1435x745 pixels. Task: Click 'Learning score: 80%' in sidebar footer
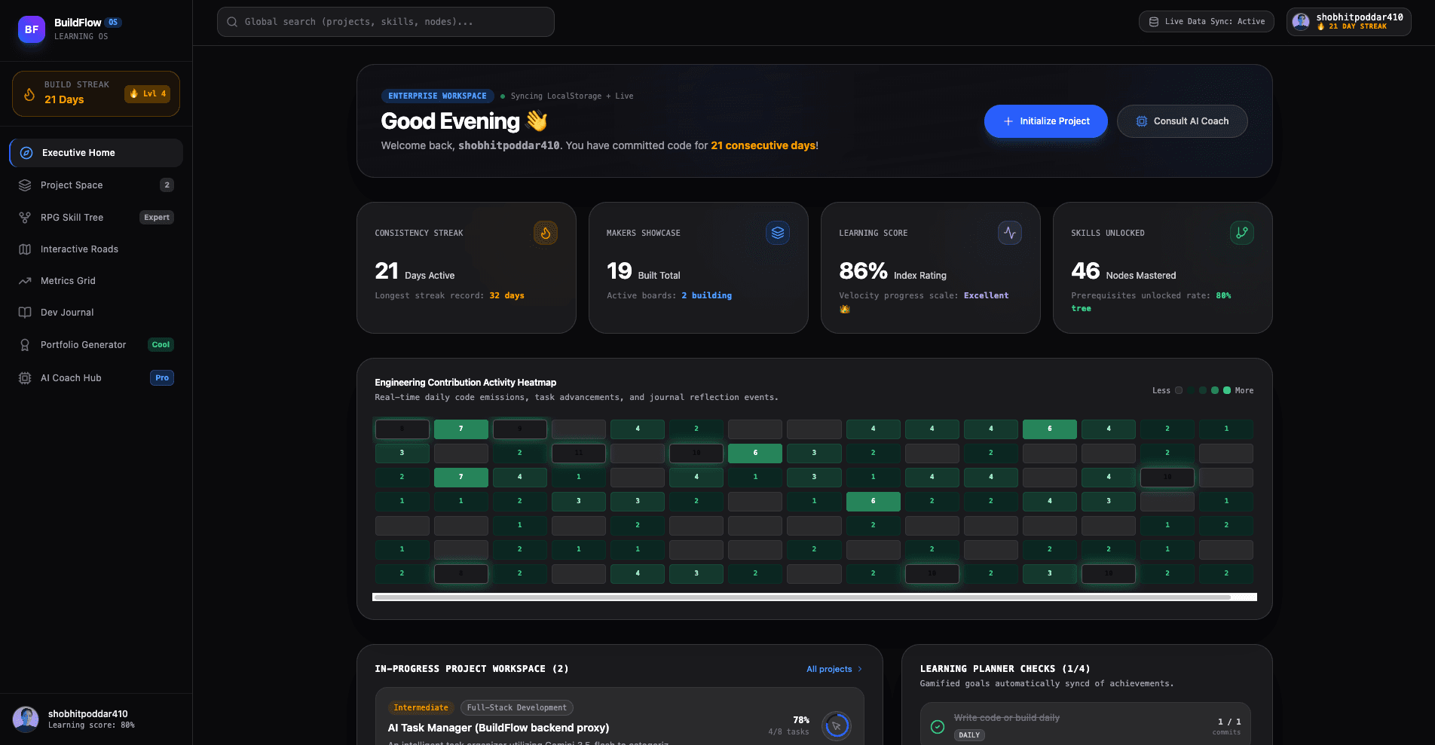[x=91, y=725]
